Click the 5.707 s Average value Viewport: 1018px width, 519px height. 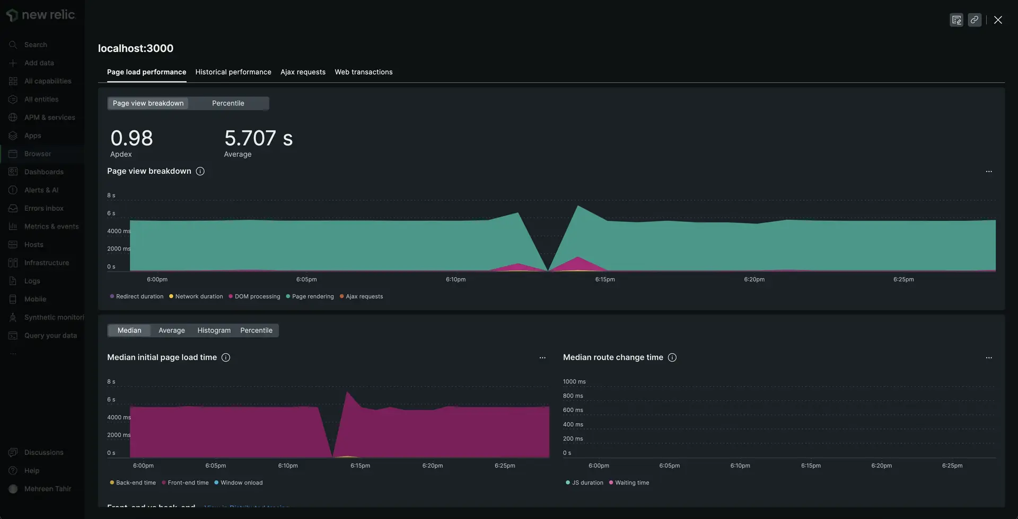258,138
